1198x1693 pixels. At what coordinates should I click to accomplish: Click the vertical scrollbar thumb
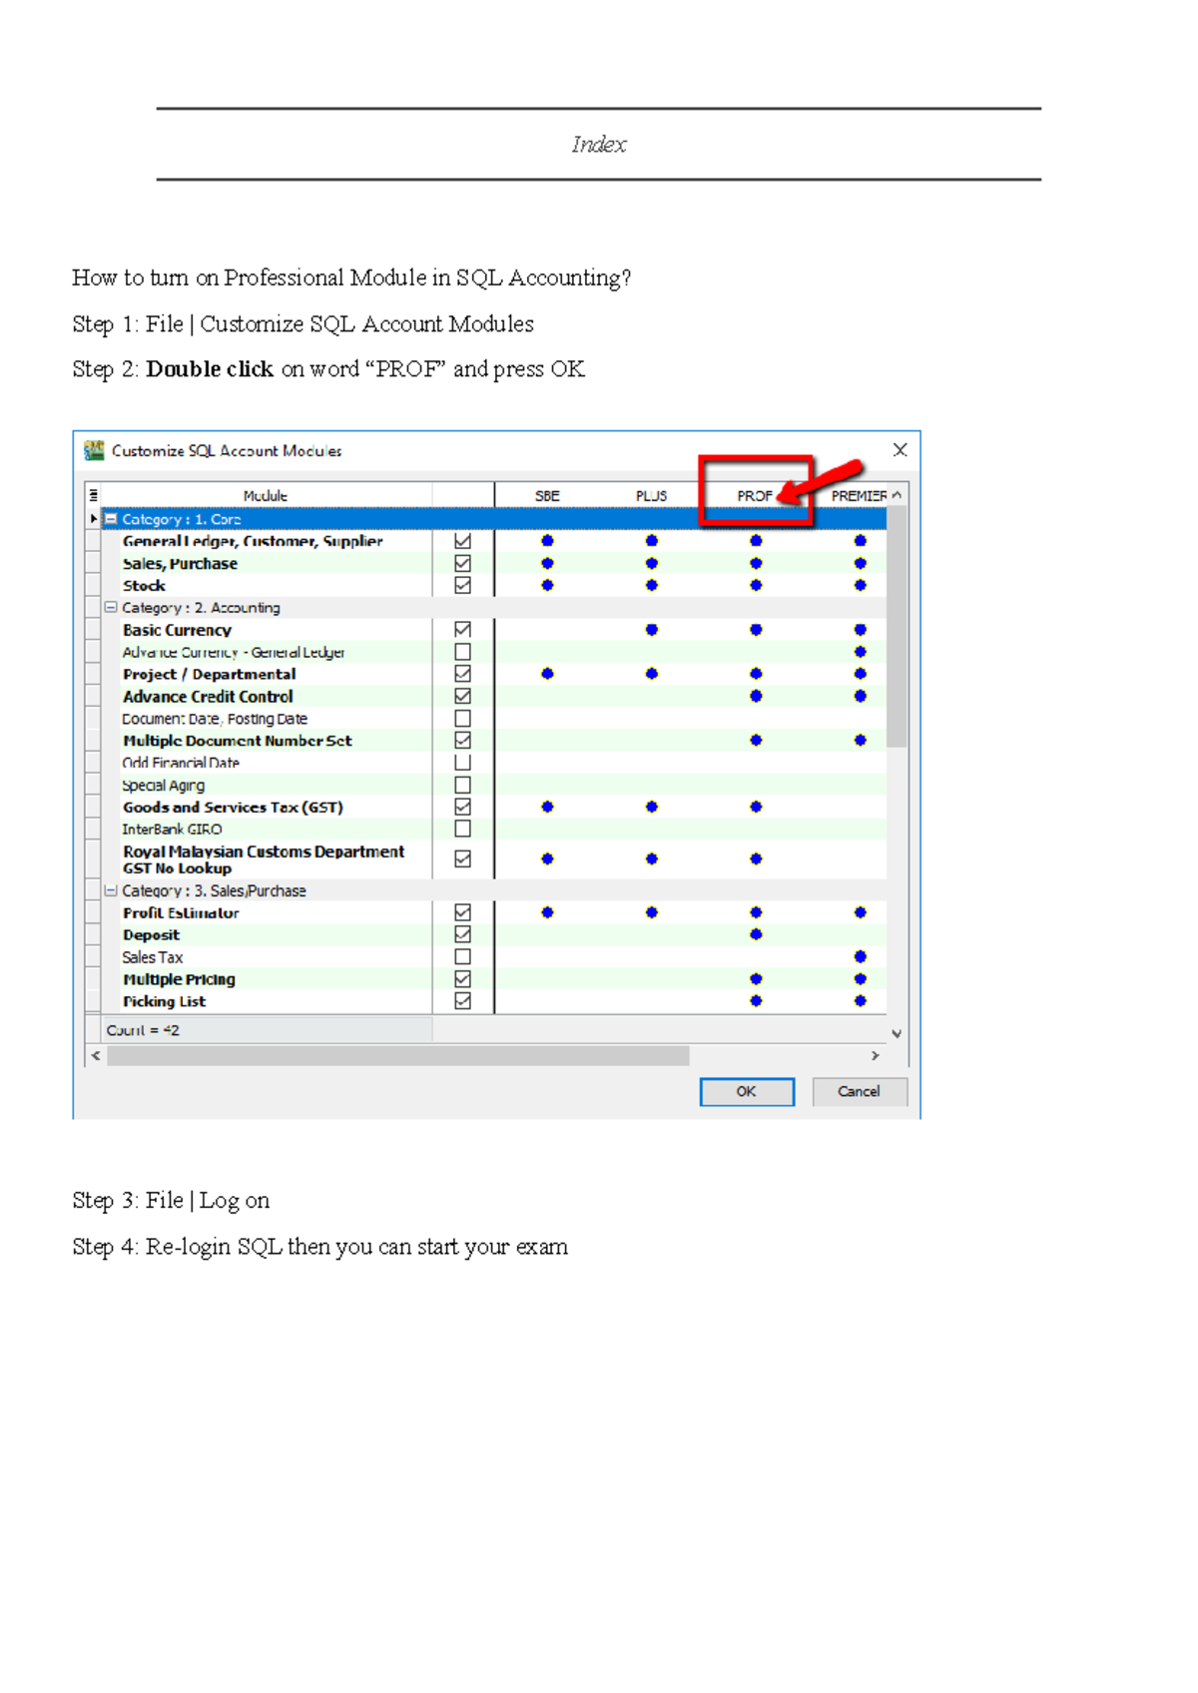897,626
